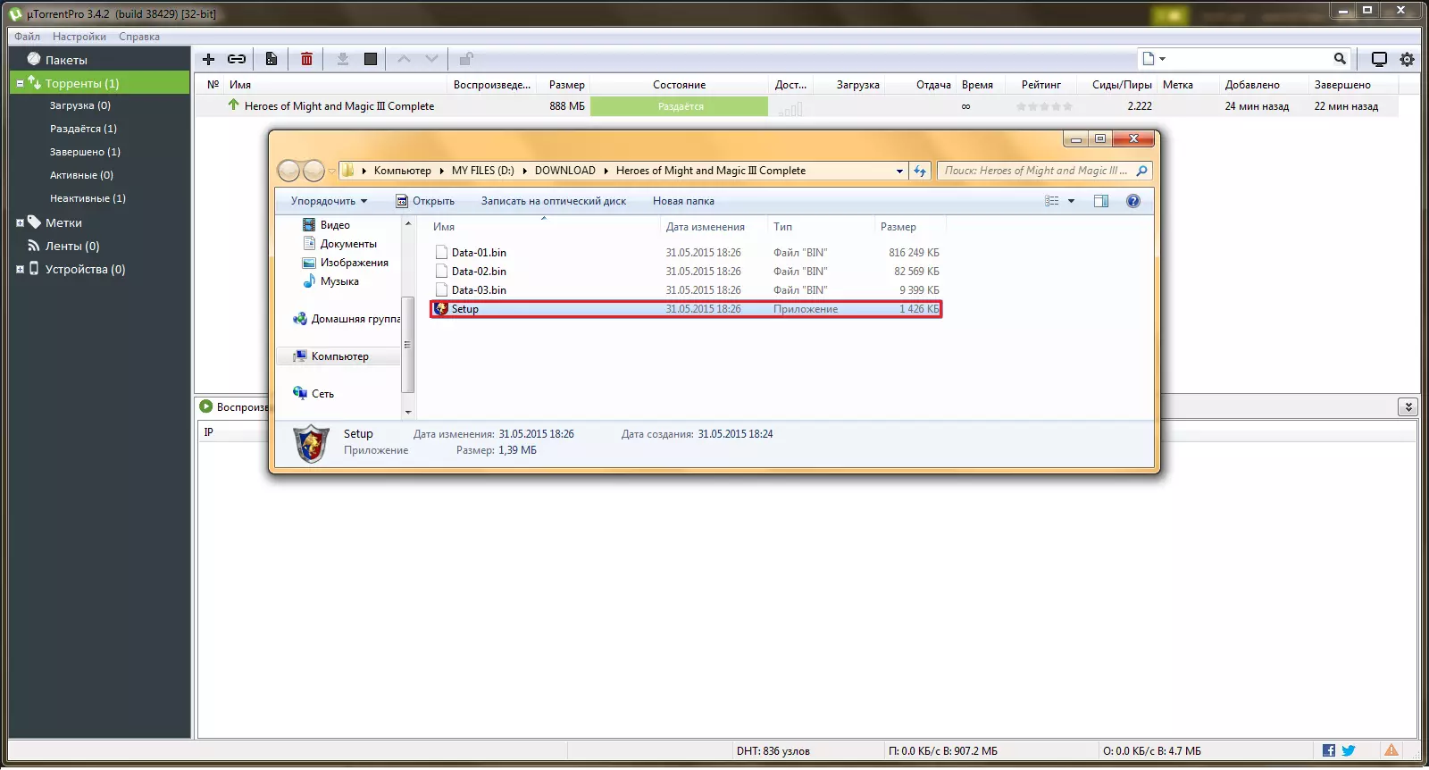
Task: Click the green Раздаётся progress bar
Action: click(x=679, y=106)
